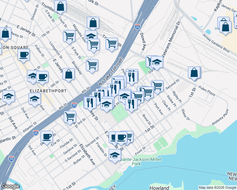Select the shopping cart marker near Second St and Port Ave
Viewport: 237px width, 190px height.
[157, 87]
